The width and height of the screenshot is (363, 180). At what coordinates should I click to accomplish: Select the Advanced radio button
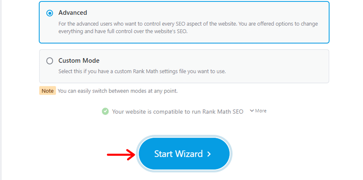click(x=50, y=13)
